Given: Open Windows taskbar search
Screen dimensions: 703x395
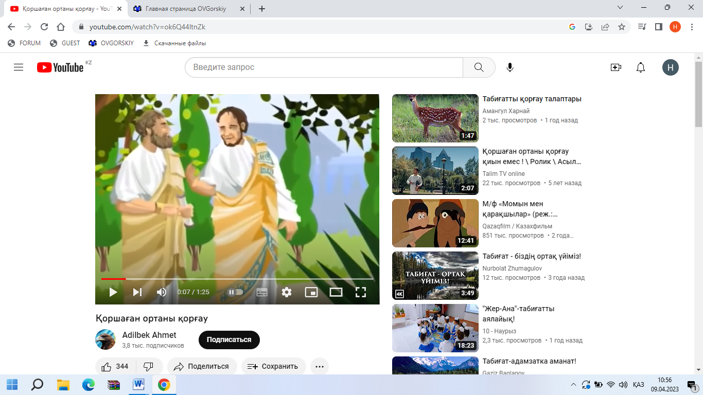Looking at the screenshot, I should pos(38,385).
